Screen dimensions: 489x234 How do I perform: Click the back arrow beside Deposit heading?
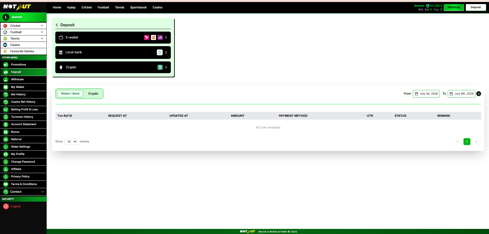[x=57, y=25]
